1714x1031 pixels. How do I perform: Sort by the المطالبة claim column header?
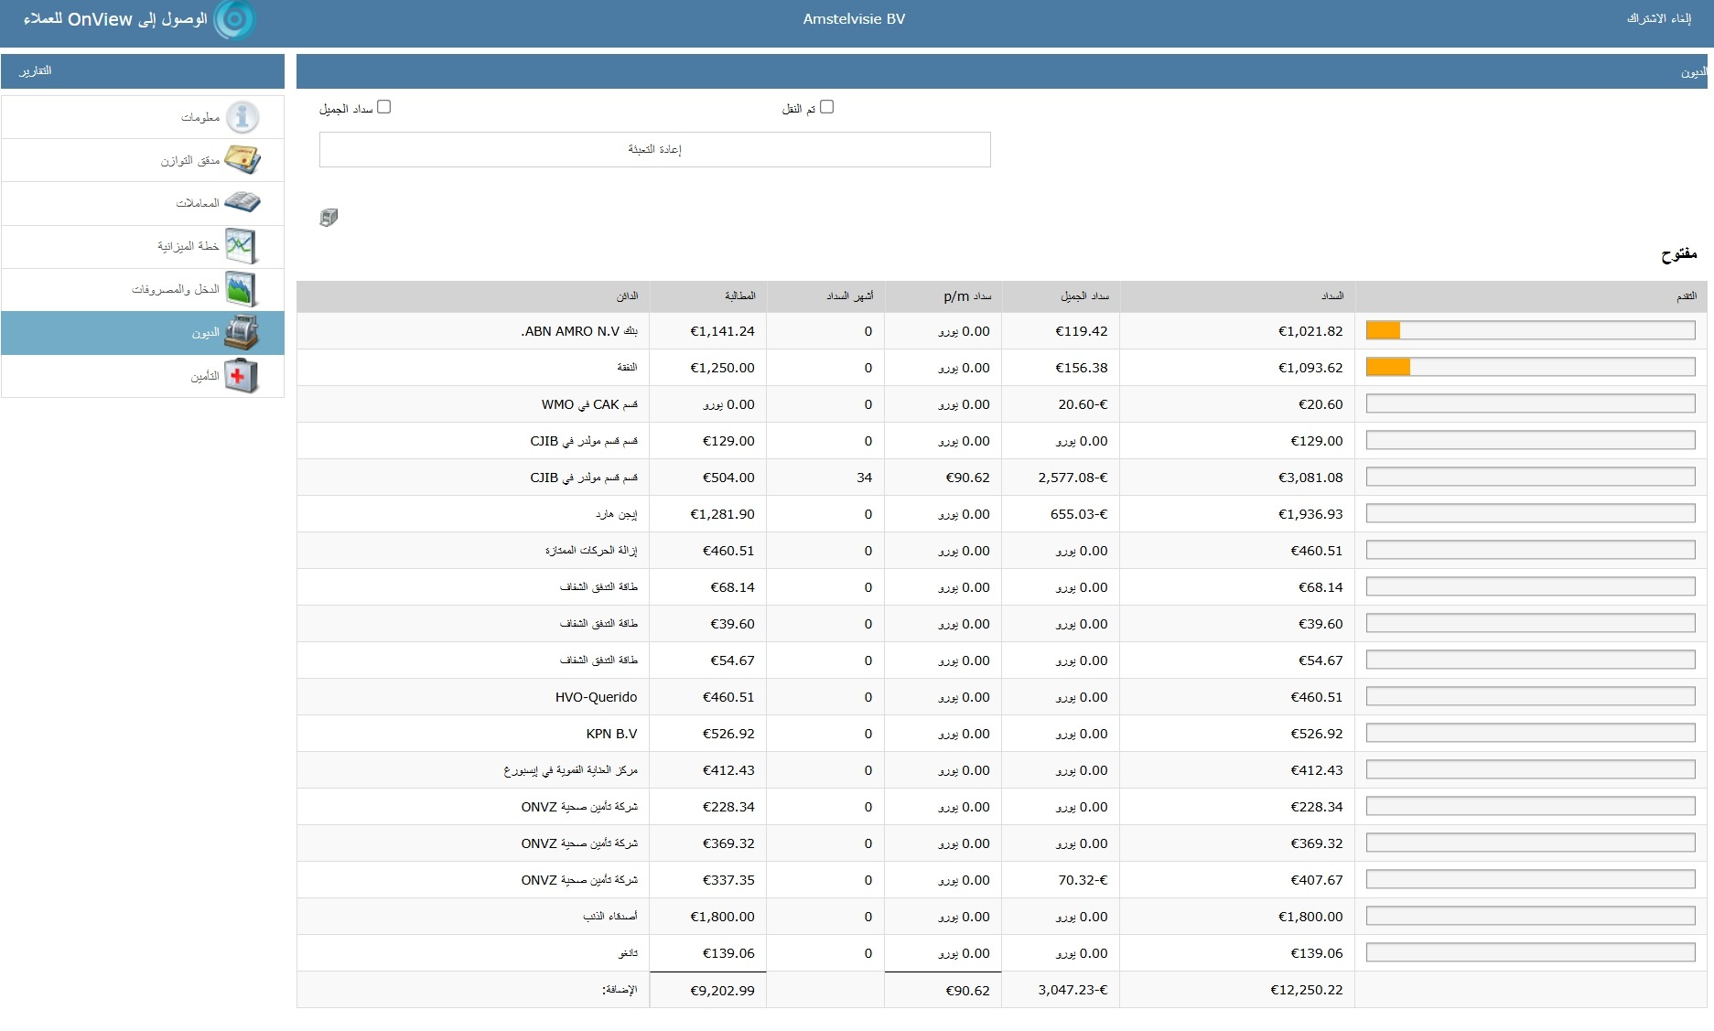tap(739, 296)
